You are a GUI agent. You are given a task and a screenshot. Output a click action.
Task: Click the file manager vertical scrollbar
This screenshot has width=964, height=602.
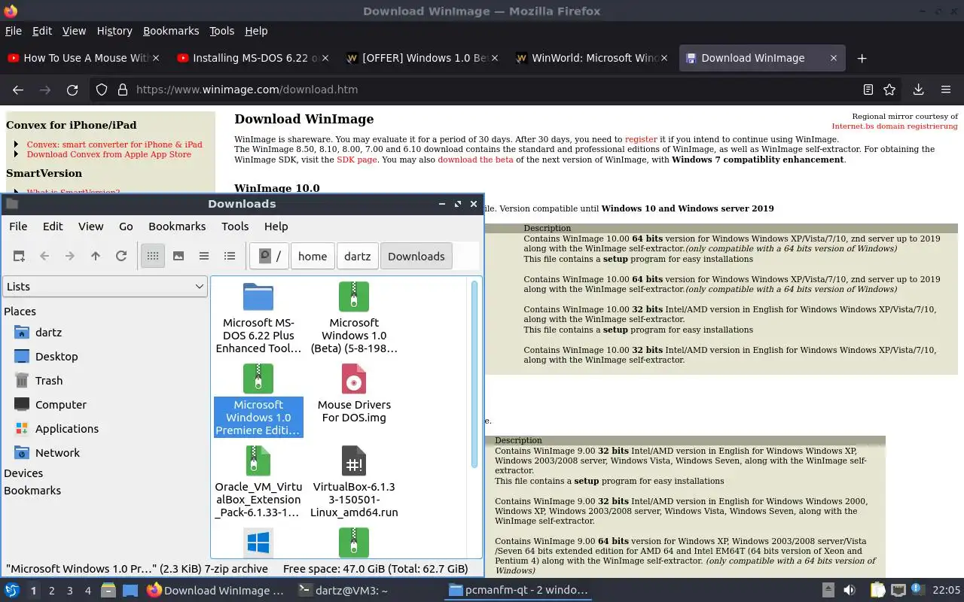pos(474,374)
